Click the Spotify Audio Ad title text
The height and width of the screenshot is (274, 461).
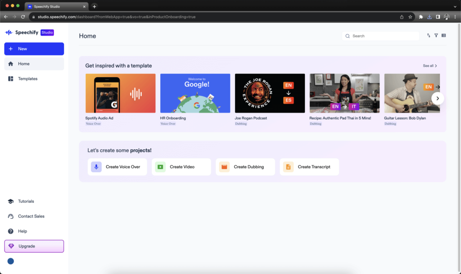pos(99,119)
